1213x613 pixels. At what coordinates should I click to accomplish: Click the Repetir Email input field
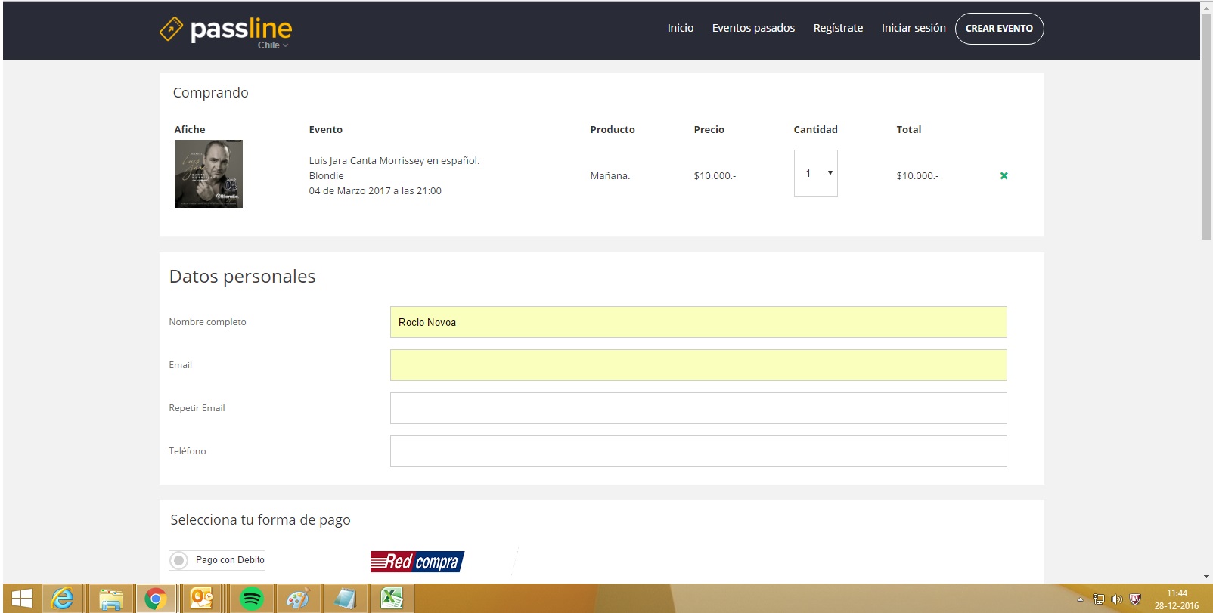tap(698, 408)
